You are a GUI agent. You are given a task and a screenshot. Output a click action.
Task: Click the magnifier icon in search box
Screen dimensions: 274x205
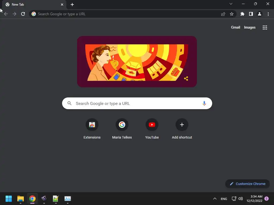click(70, 103)
